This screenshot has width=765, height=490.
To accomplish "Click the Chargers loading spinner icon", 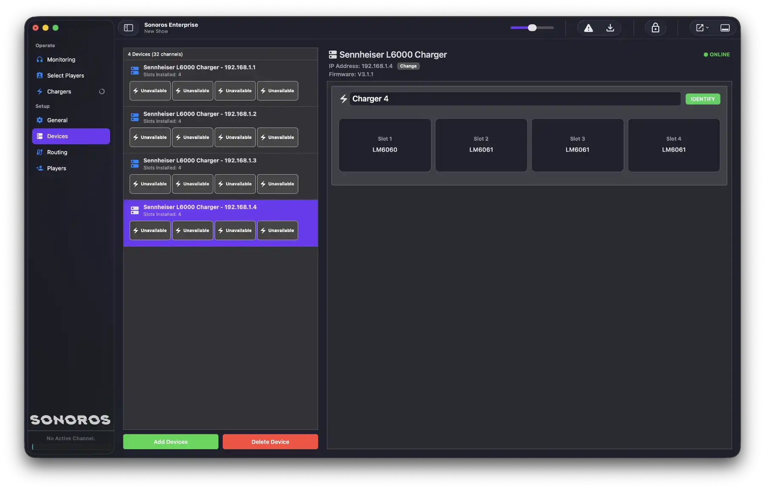I will [102, 92].
